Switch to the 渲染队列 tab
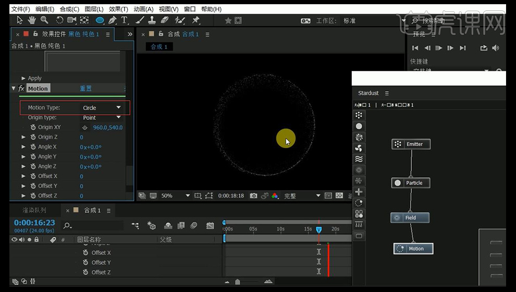Viewport: 516px width, 292px height. [x=34, y=210]
